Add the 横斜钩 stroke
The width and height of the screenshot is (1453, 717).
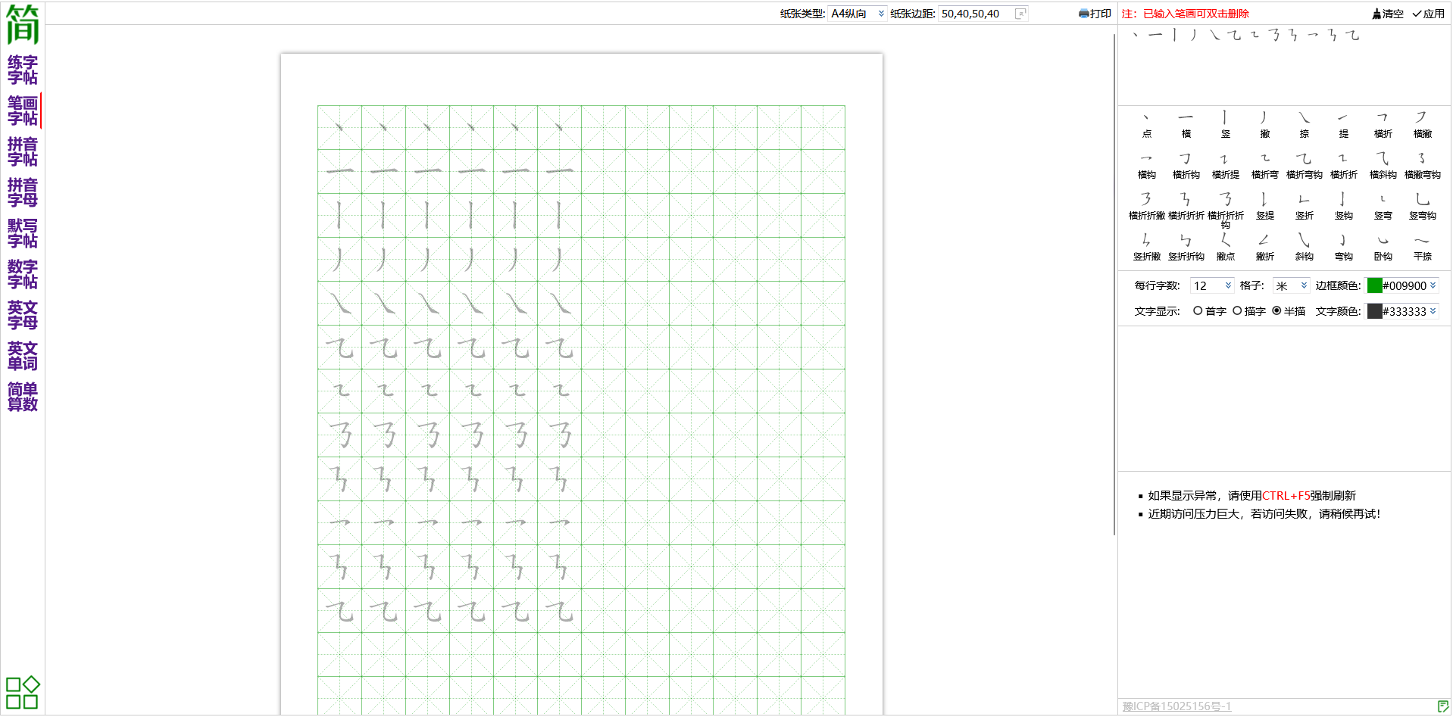[1383, 164]
